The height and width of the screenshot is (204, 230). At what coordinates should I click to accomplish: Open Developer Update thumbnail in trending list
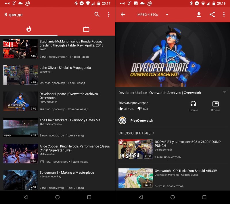pyautogui.click(x=20, y=101)
